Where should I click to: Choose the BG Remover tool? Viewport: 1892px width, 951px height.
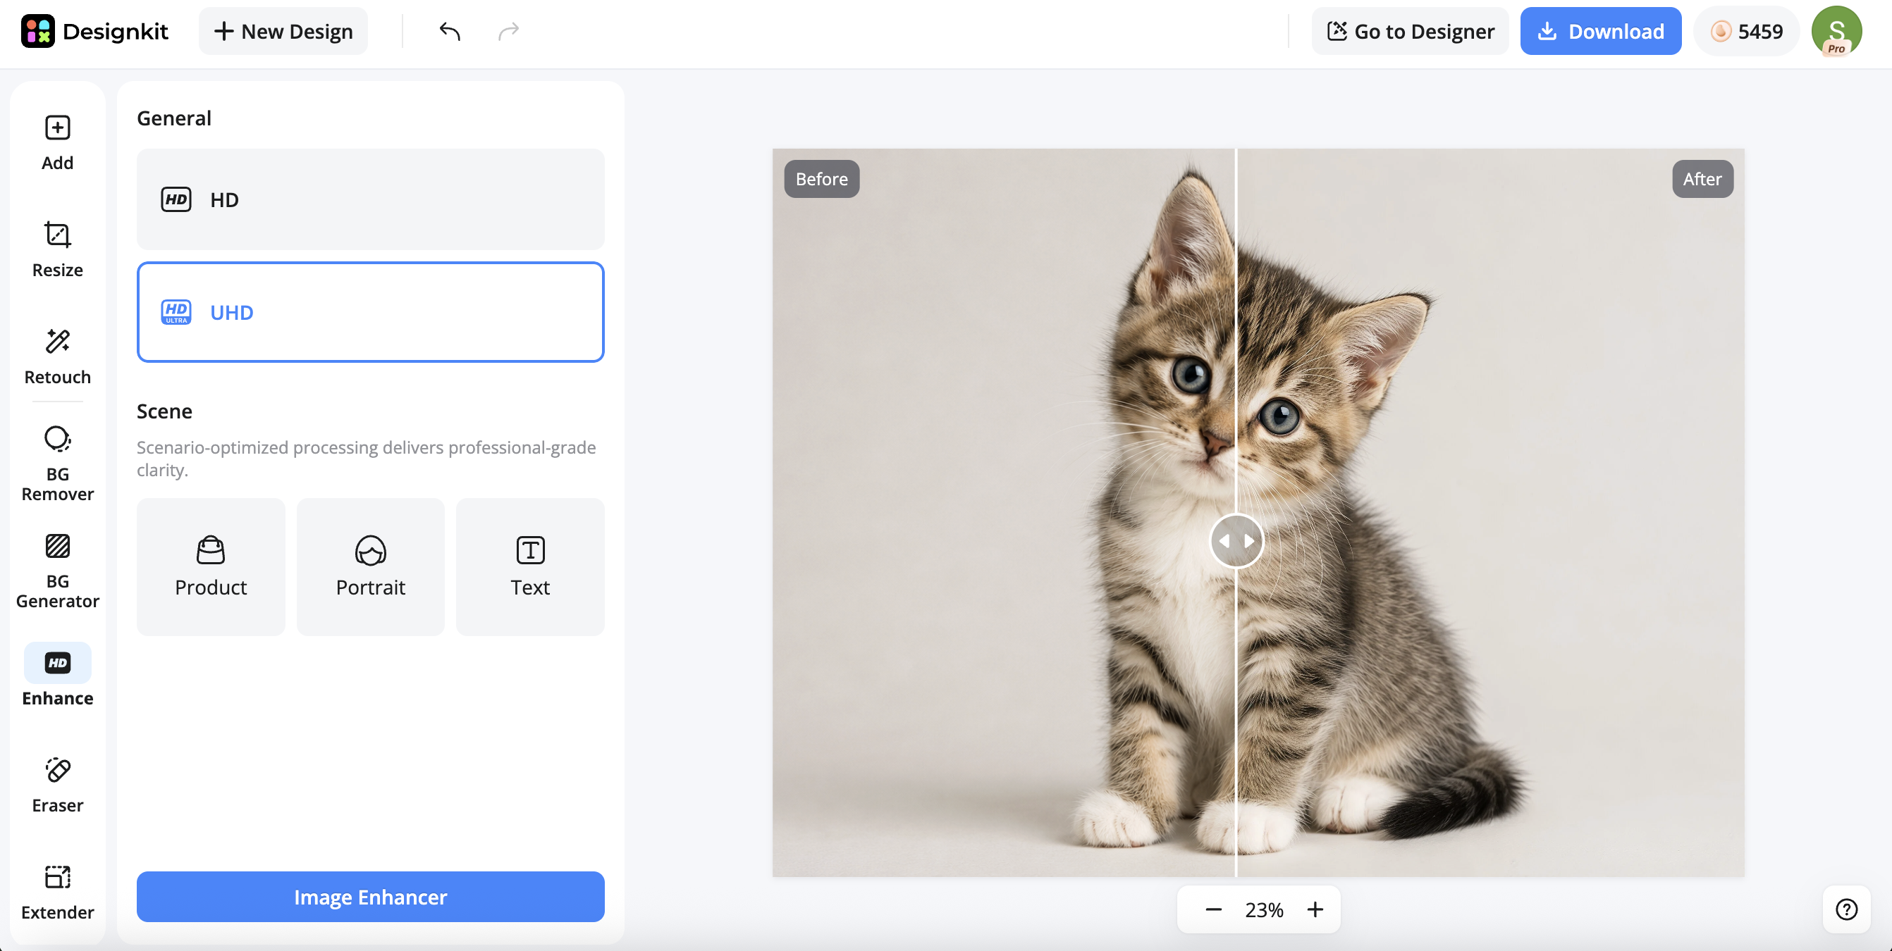point(57,464)
